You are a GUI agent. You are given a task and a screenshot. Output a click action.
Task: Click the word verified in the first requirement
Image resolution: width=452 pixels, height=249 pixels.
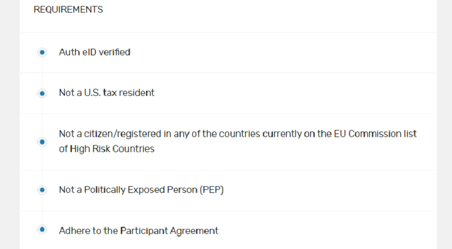(x=115, y=52)
